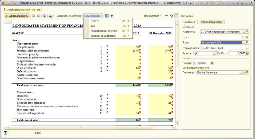The image size is (255, 139).
Task: Click the Настройка input field
Action: tap(221, 32)
